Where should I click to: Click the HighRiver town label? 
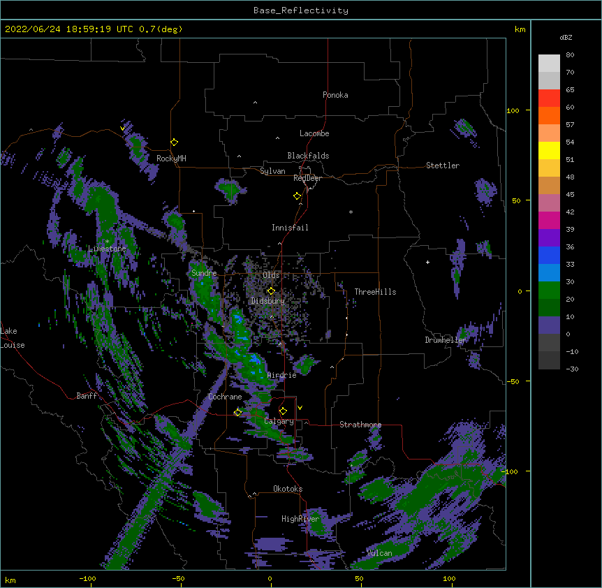pos(300,519)
